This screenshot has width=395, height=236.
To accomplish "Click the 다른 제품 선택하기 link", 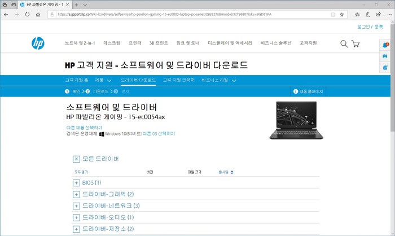I will [84, 128].
